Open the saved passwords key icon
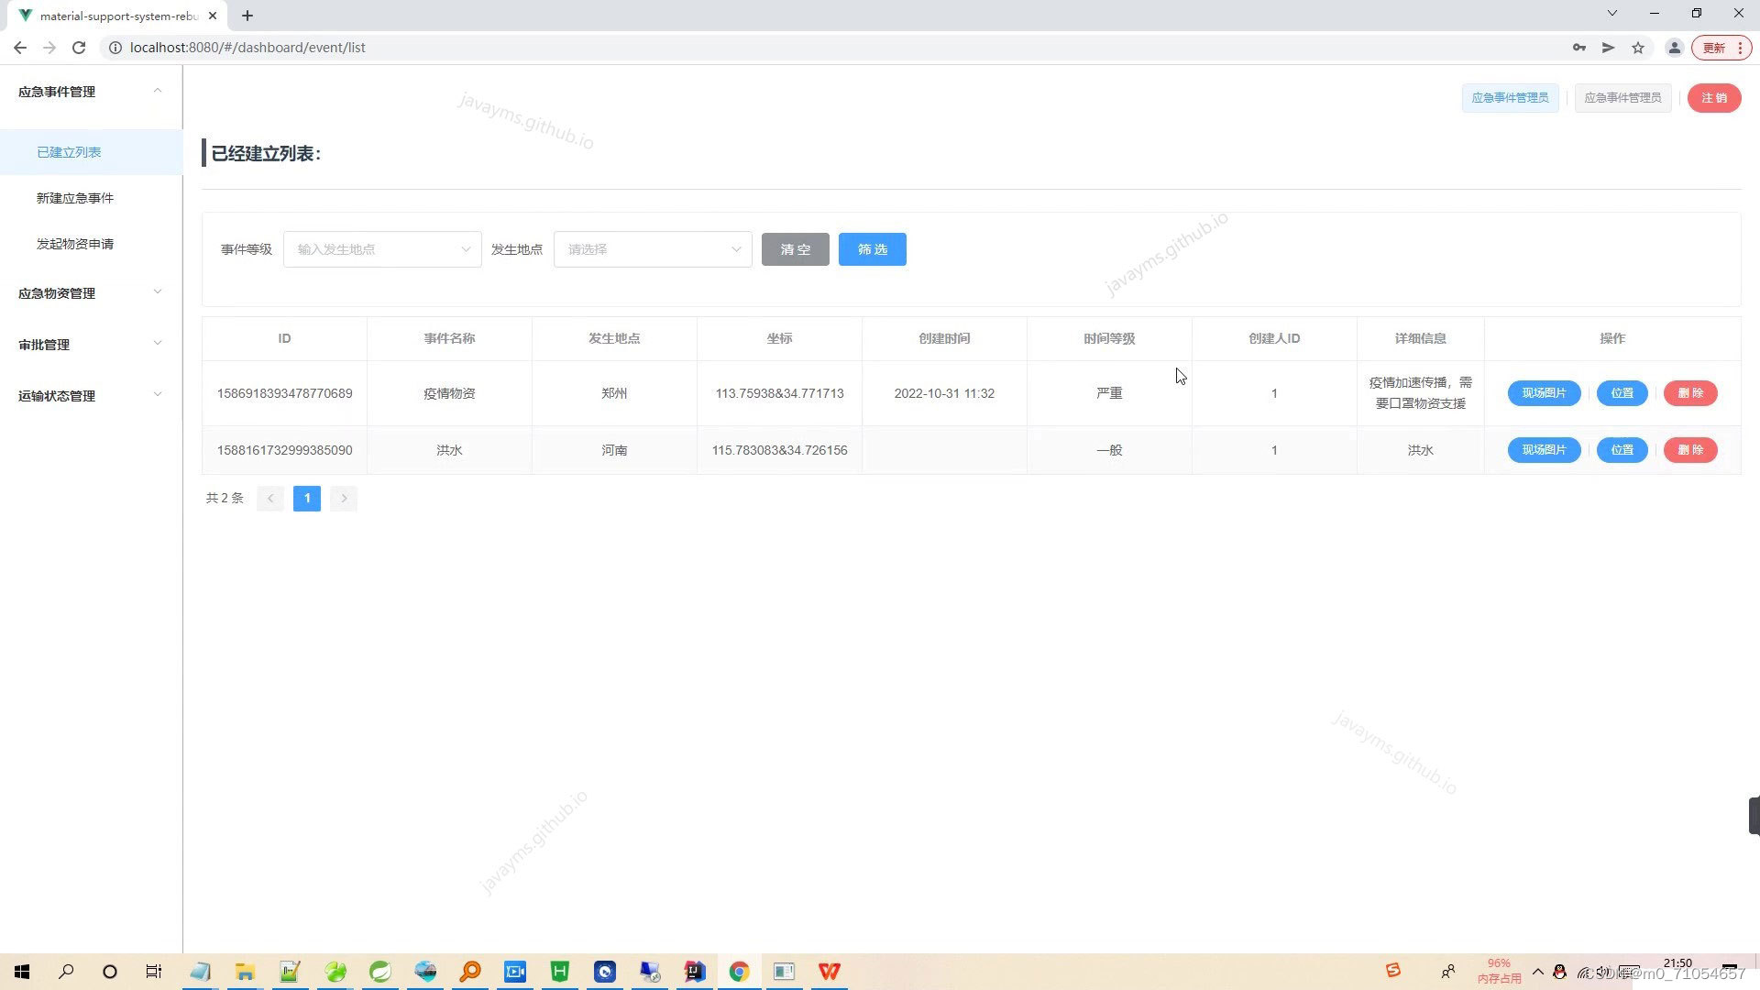 click(x=1579, y=48)
